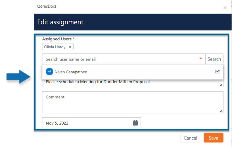Remove Olivia Hardy from assigned users

(x=70, y=47)
